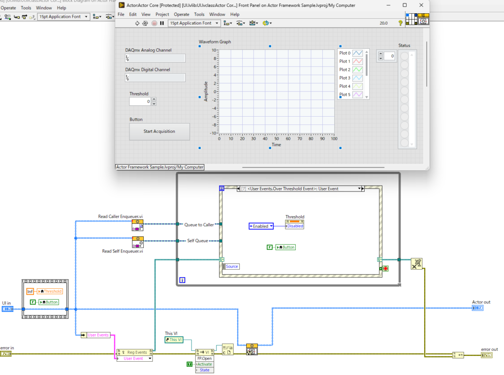This screenshot has height=375, width=504.
Task: Click the loop stop terminal in the event structure
Action: coord(385,269)
